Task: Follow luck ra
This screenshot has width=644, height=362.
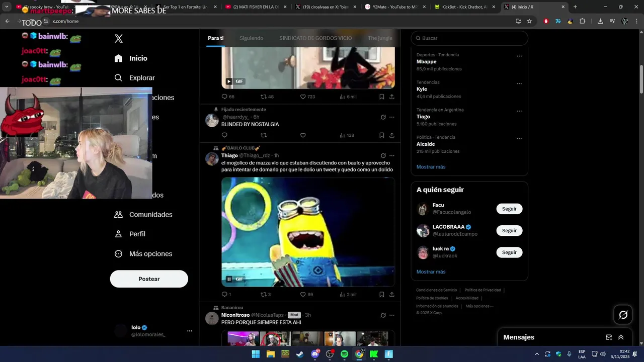Action: coord(509,252)
